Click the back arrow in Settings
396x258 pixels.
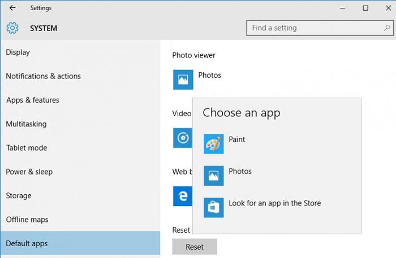pos(12,8)
